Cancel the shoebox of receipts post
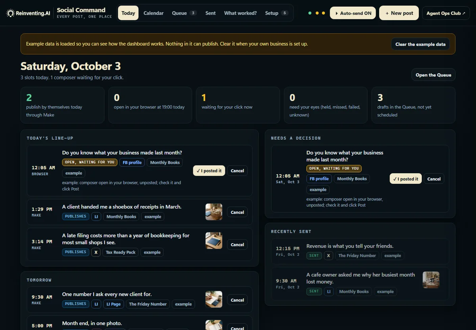The width and height of the screenshot is (476, 330). point(237,212)
